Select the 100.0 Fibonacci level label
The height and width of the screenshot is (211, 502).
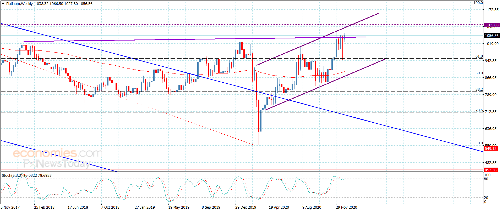(478, 3)
